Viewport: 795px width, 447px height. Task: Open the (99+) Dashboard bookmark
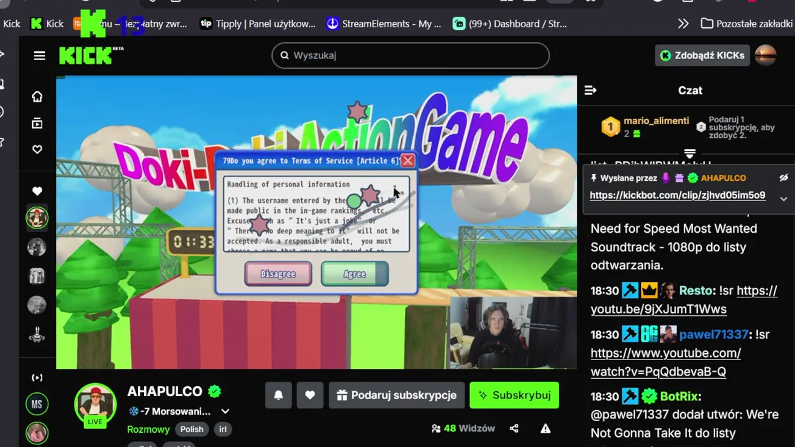[510, 24]
